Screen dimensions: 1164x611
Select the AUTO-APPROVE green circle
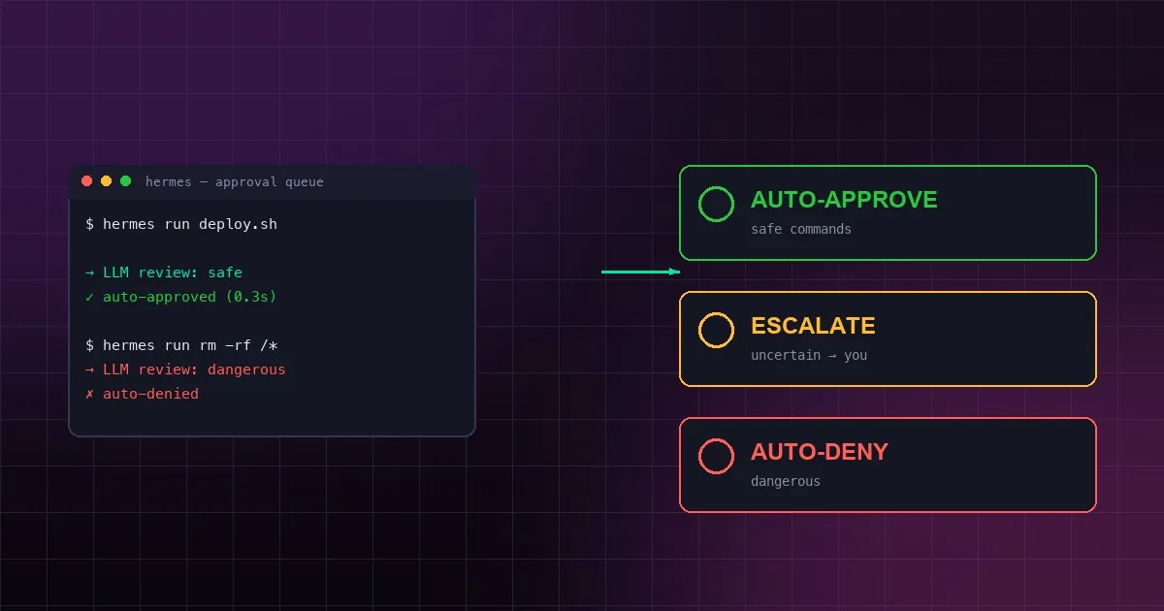[716, 205]
